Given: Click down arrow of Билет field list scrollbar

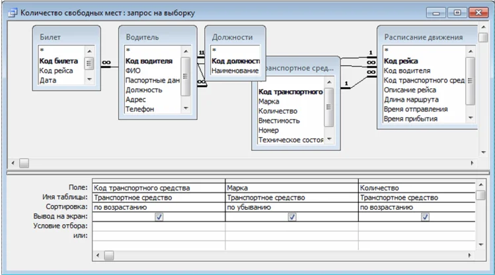Looking at the screenshot, I should [90, 80].
